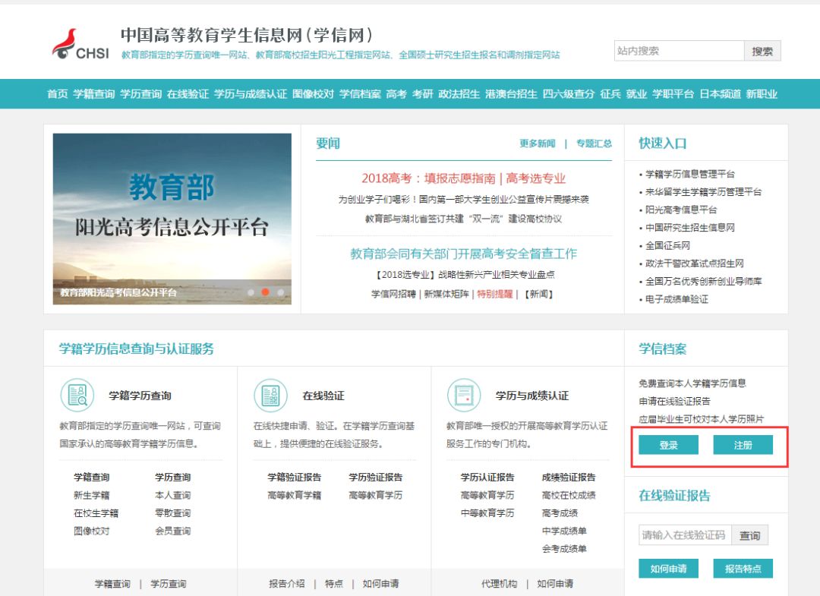Select the third carousel indicator dot
820x596 pixels.
pyautogui.click(x=280, y=292)
